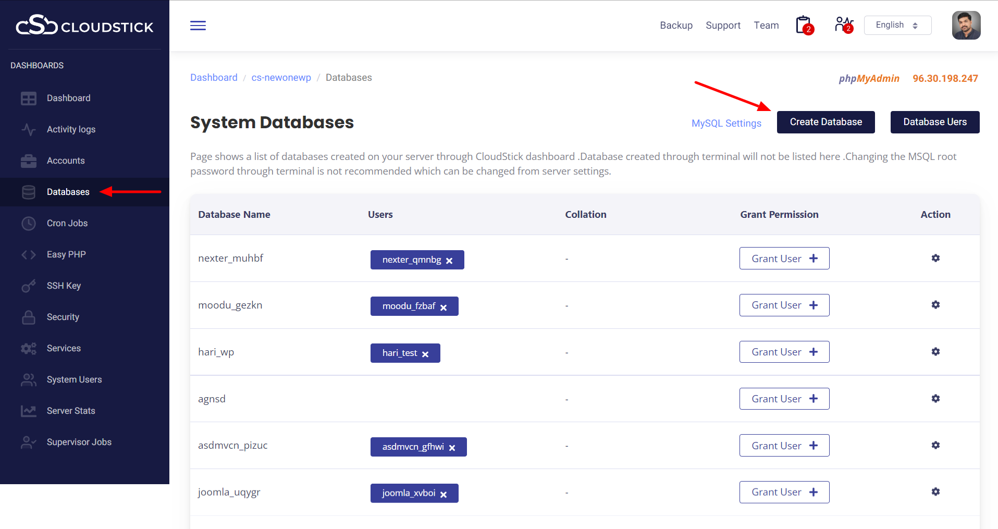Navigate to cs-newonewp breadcrumb
This screenshot has height=529, width=998.
(281, 78)
